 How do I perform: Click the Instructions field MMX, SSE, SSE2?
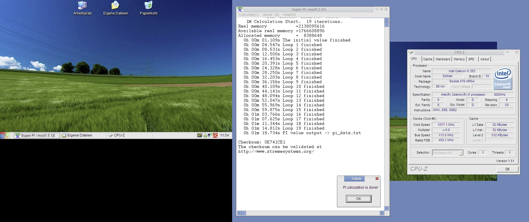pos(473,110)
